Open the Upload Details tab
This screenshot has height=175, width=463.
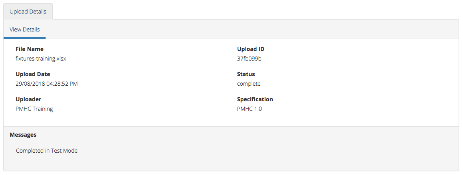28,12
